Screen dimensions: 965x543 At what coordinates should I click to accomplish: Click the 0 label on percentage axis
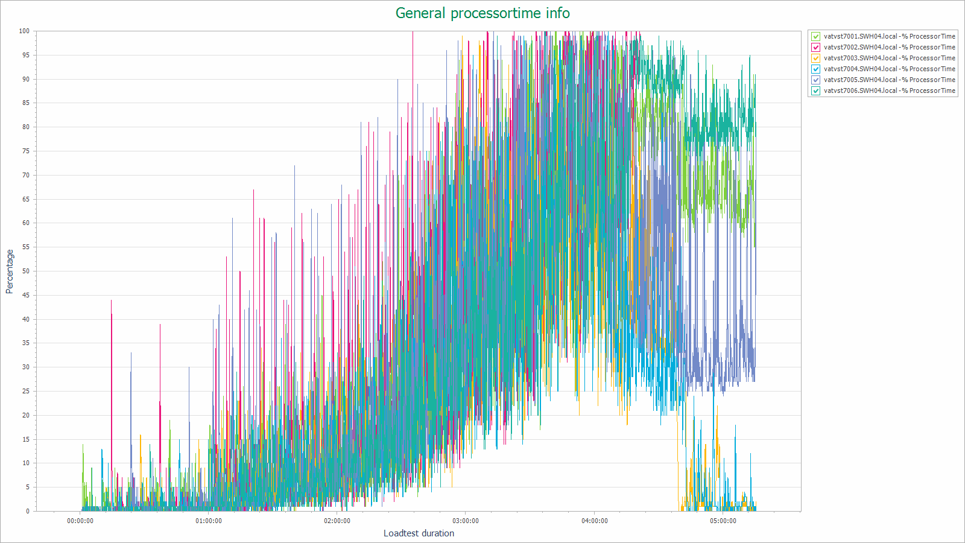click(27, 511)
